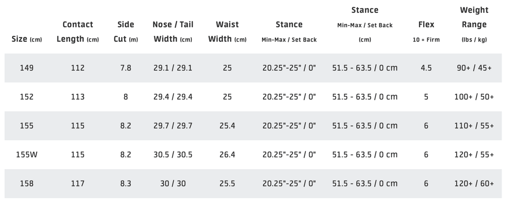Click the waist width value 26.4
The height and width of the screenshot is (203, 509).
coord(227,154)
